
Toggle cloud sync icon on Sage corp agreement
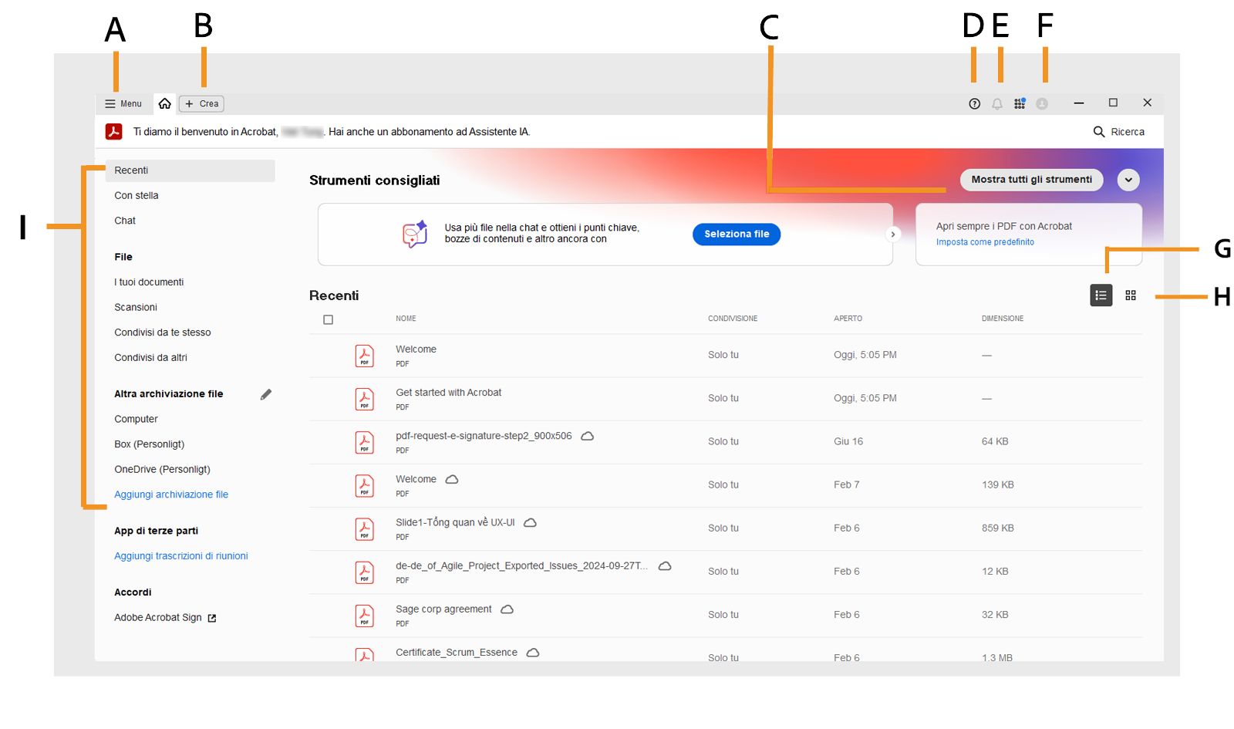[507, 609]
